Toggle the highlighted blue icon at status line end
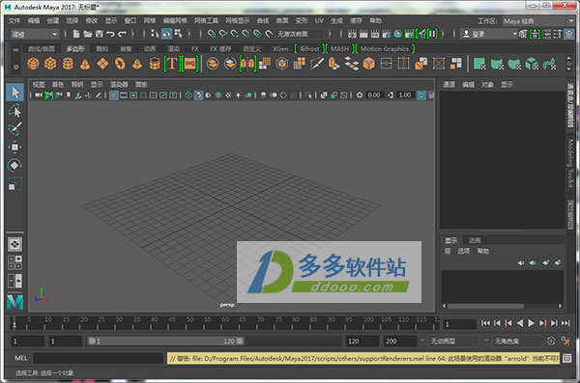580x383 pixels. coord(569,34)
